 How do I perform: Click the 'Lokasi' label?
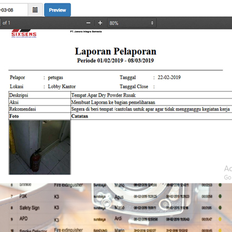(x=17, y=86)
